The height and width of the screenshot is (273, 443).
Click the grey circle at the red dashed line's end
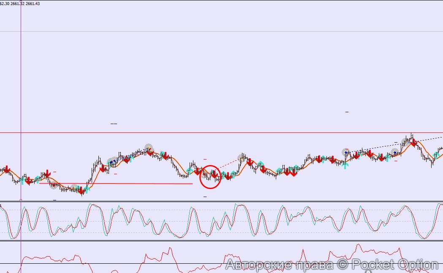point(242,158)
